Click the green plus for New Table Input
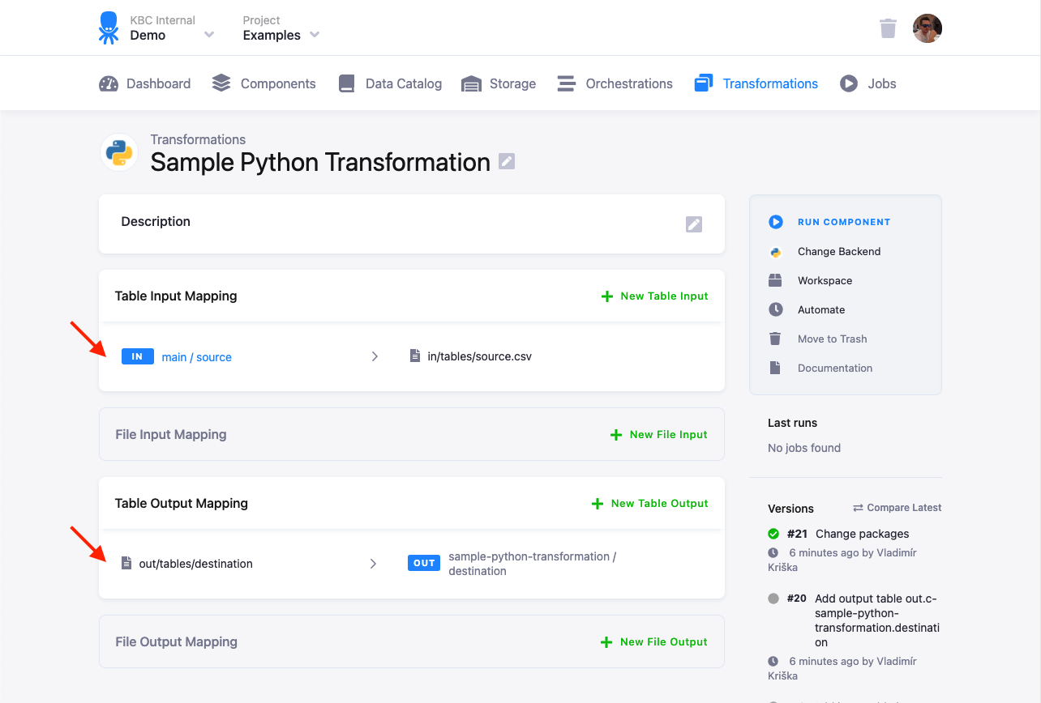 coord(606,296)
